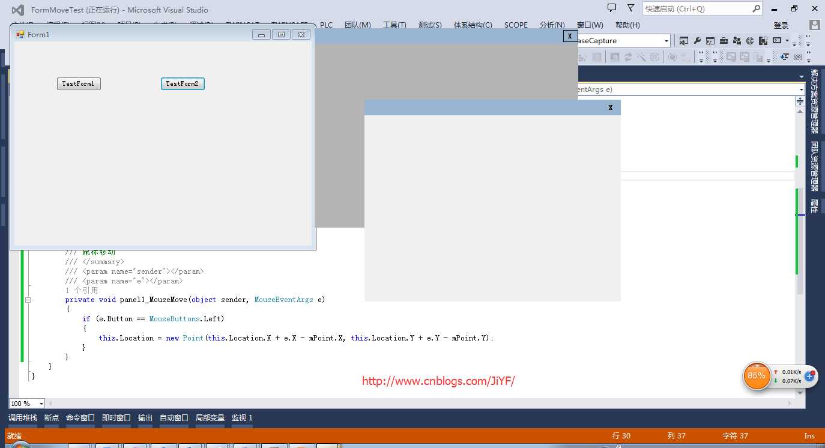The height and width of the screenshot is (448, 825).
Task: Open the aseCapture combo box dropdown
Action: [666, 41]
